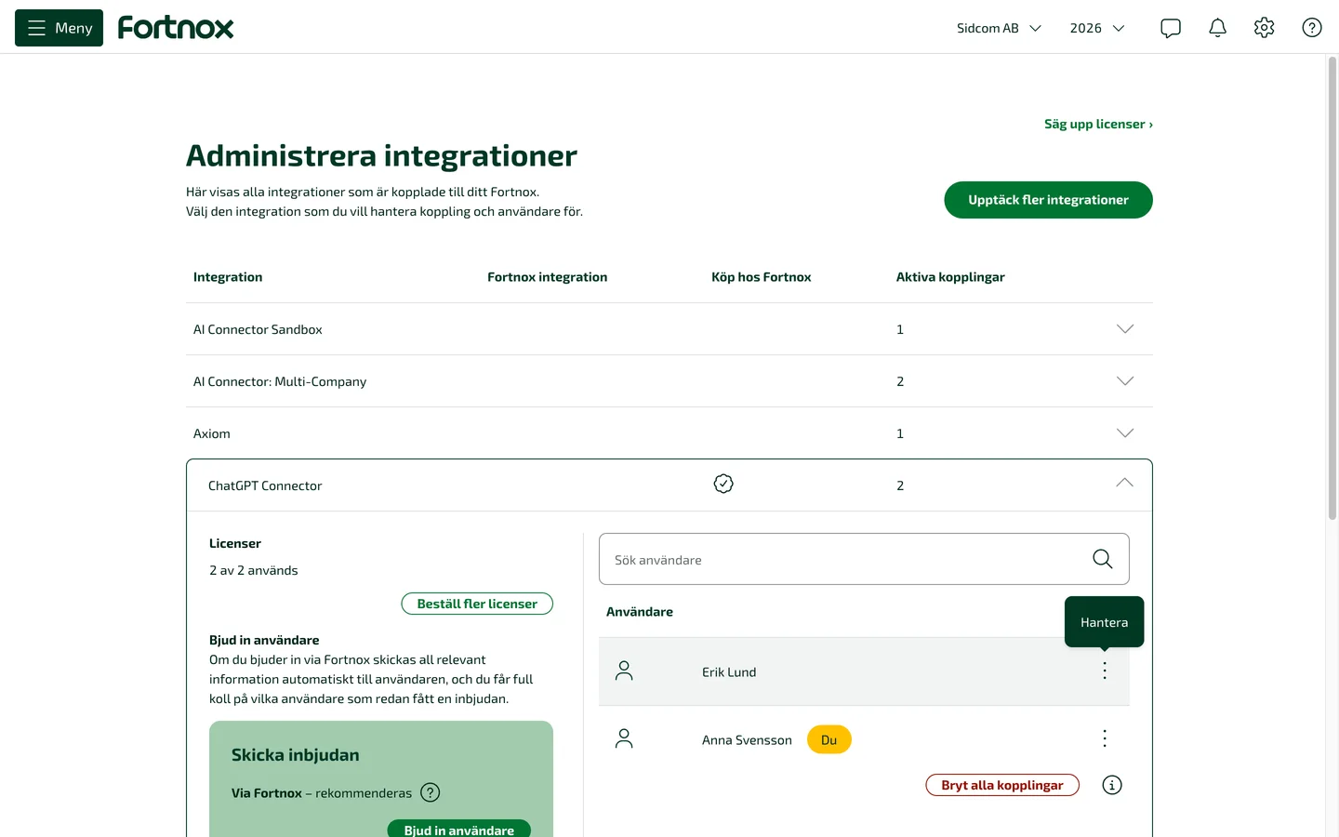1339x837 pixels.
Task: Click the Du badge beside Anna Svensson
Action: (829, 739)
